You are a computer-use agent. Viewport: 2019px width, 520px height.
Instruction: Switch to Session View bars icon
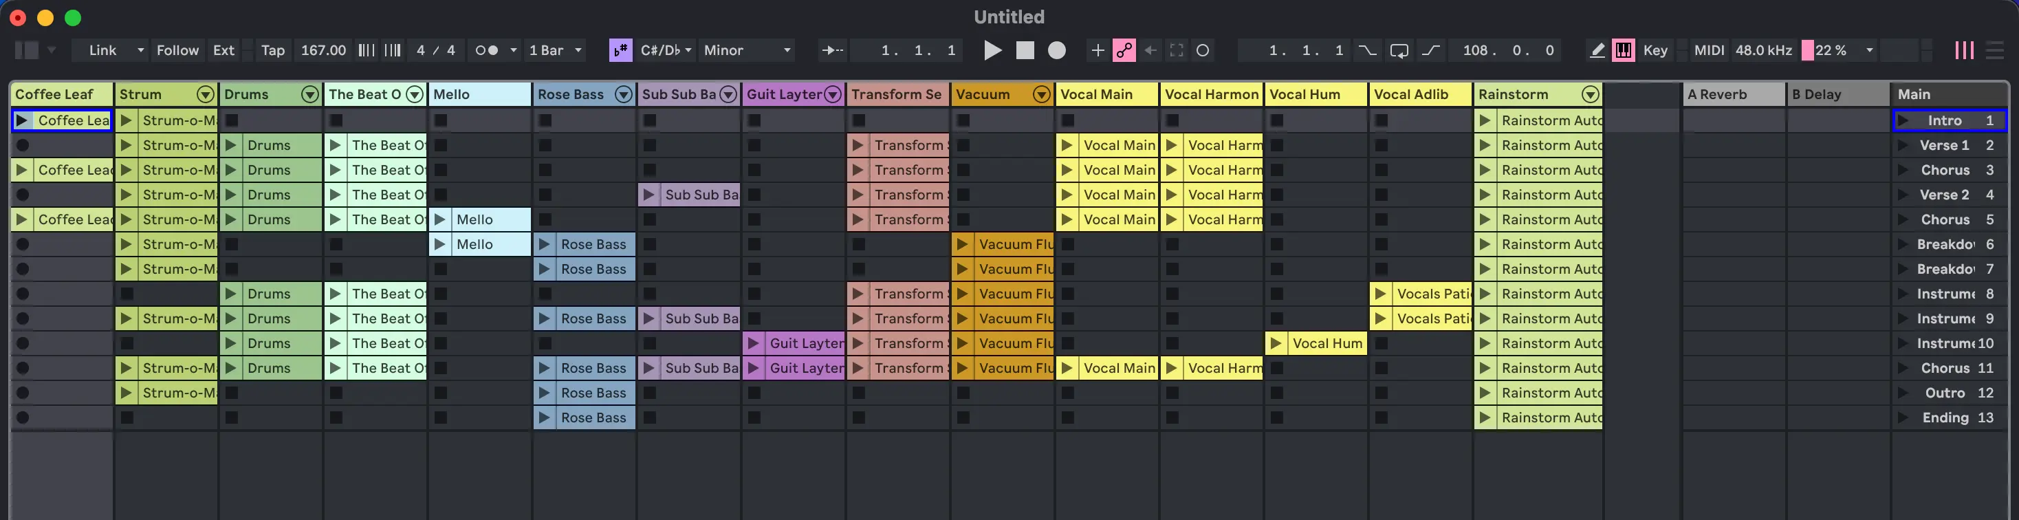1963,50
